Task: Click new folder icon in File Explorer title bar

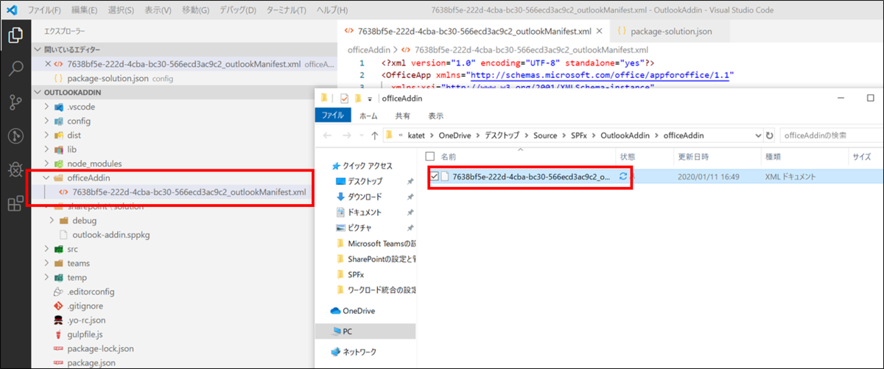Action: tap(358, 99)
